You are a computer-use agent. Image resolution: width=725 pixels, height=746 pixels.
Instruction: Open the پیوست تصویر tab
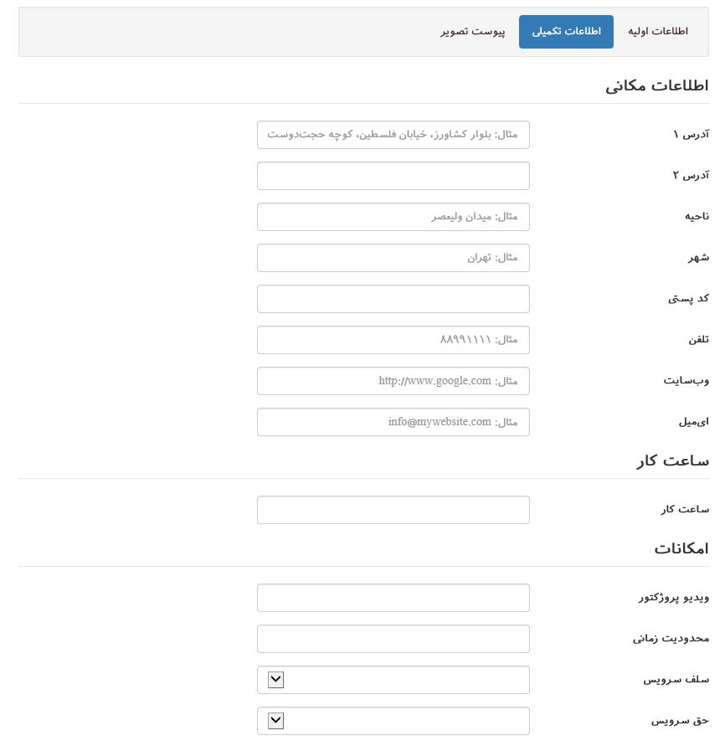473,32
